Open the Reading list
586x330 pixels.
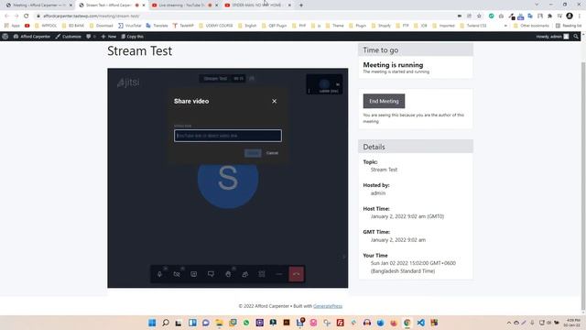(x=569, y=26)
